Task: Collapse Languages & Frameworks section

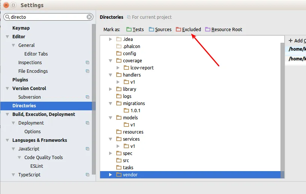Action: [7, 140]
